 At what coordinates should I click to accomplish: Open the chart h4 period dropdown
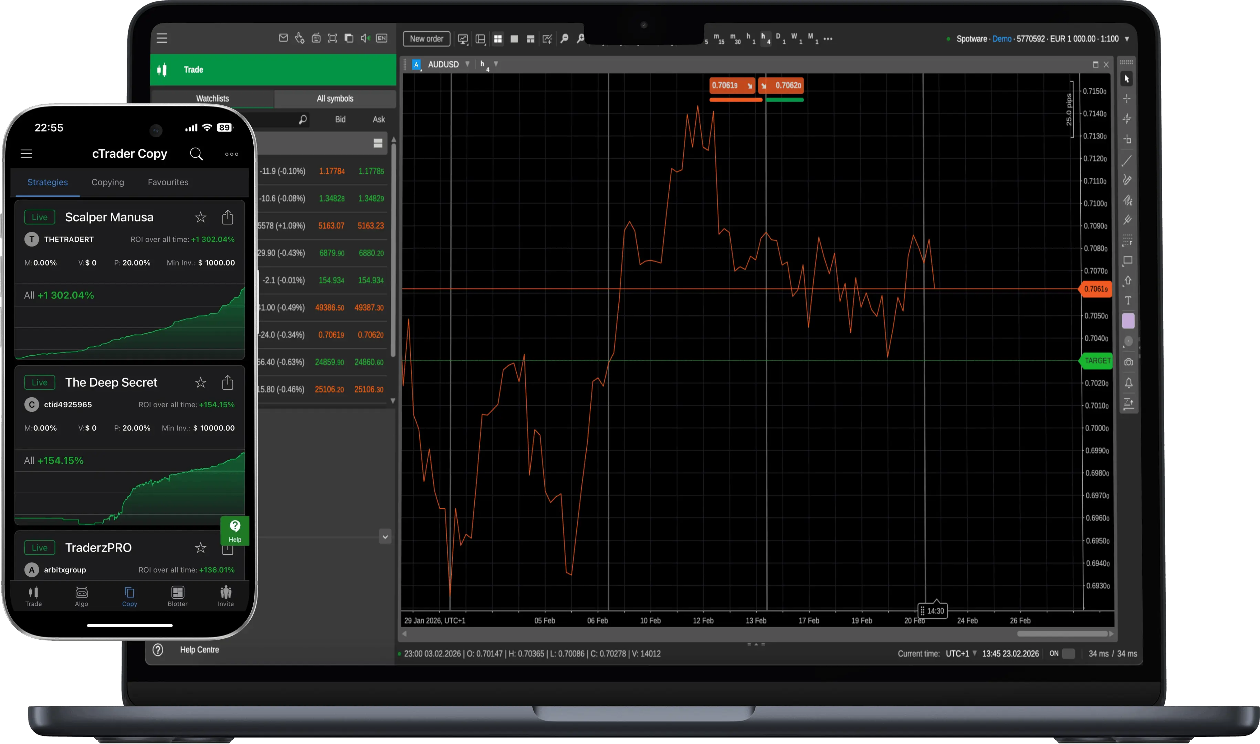(x=496, y=64)
